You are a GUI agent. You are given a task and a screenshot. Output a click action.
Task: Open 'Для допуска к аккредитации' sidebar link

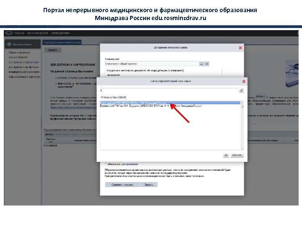coord(23,62)
